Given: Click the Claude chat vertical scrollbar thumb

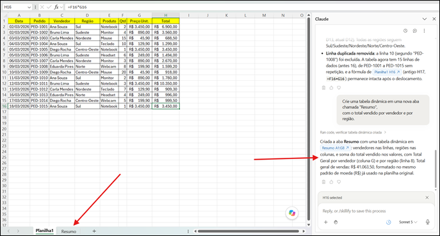Looking at the screenshot, I should pos(436,169).
